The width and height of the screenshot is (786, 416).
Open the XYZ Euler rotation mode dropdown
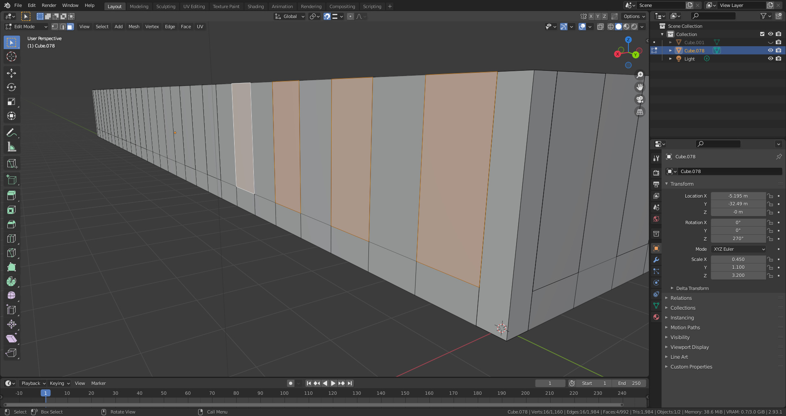point(739,249)
